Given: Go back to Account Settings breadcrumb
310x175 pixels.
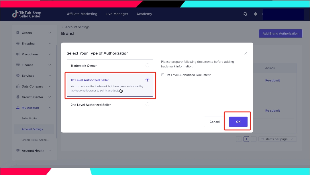Looking at the screenshot, I should [x=76, y=27].
